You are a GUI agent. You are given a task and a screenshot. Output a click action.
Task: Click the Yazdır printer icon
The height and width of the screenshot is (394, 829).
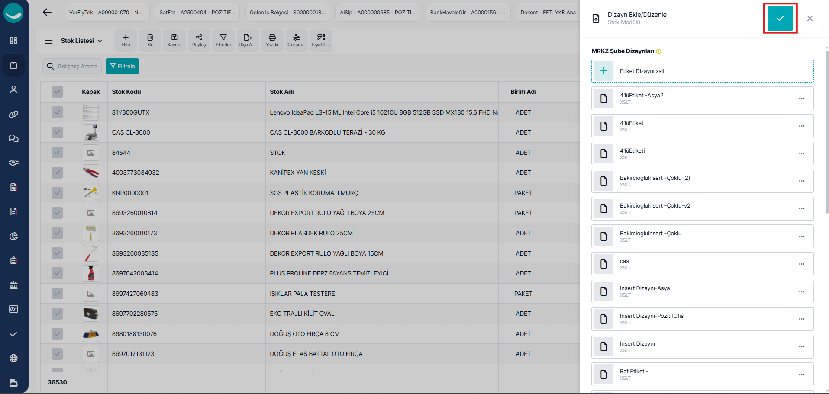[272, 40]
